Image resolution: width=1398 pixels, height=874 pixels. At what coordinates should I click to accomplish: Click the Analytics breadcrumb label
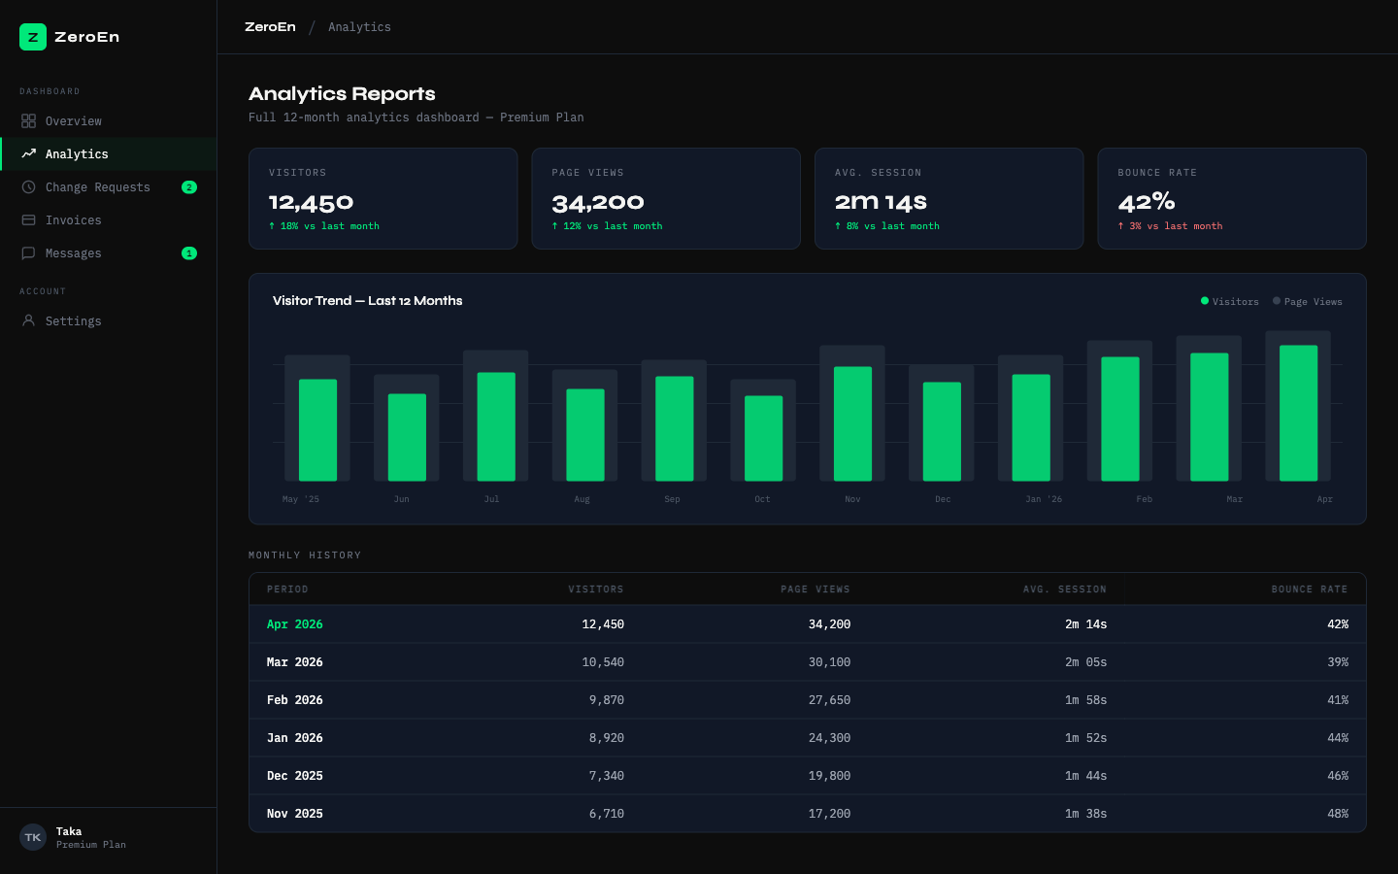click(x=359, y=26)
